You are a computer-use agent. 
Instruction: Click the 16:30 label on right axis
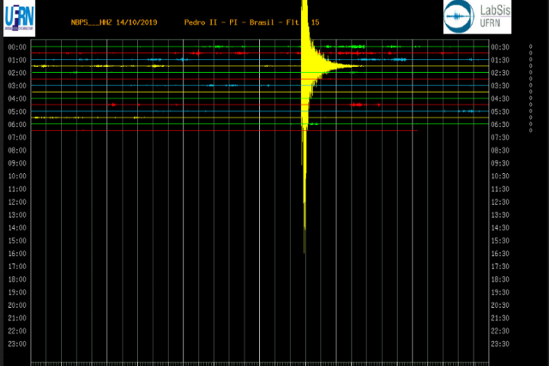pyautogui.click(x=499, y=254)
